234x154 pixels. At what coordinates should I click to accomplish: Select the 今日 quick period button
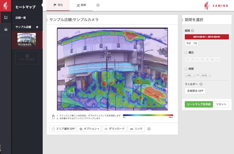(x=188, y=43)
